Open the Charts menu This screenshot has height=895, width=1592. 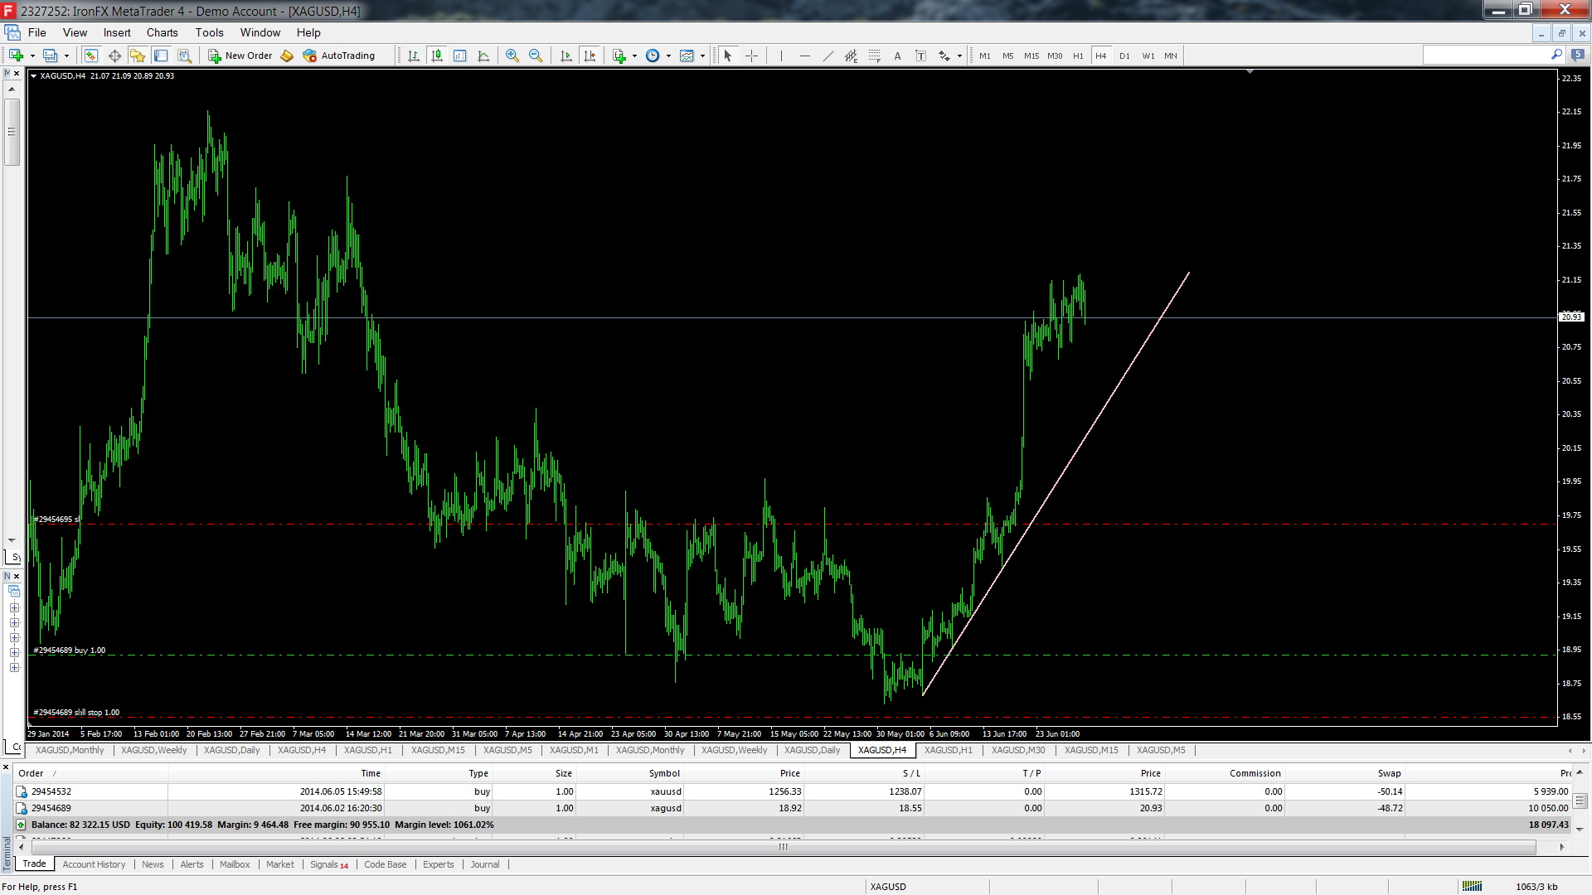162,32
